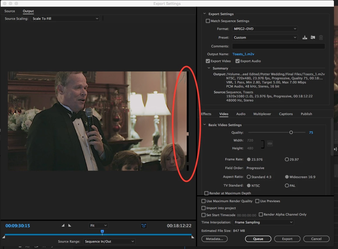Click the Estimated File Size 847 MB text

pos(223,231)
